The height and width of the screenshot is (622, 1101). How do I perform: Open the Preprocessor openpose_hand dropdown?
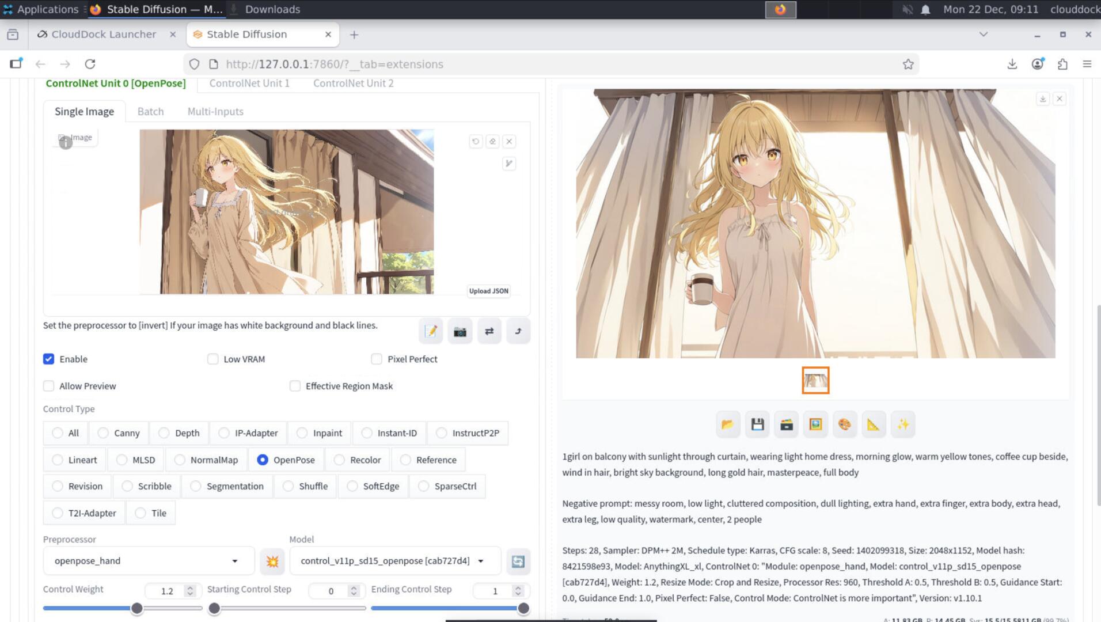(x=148, y=560)
